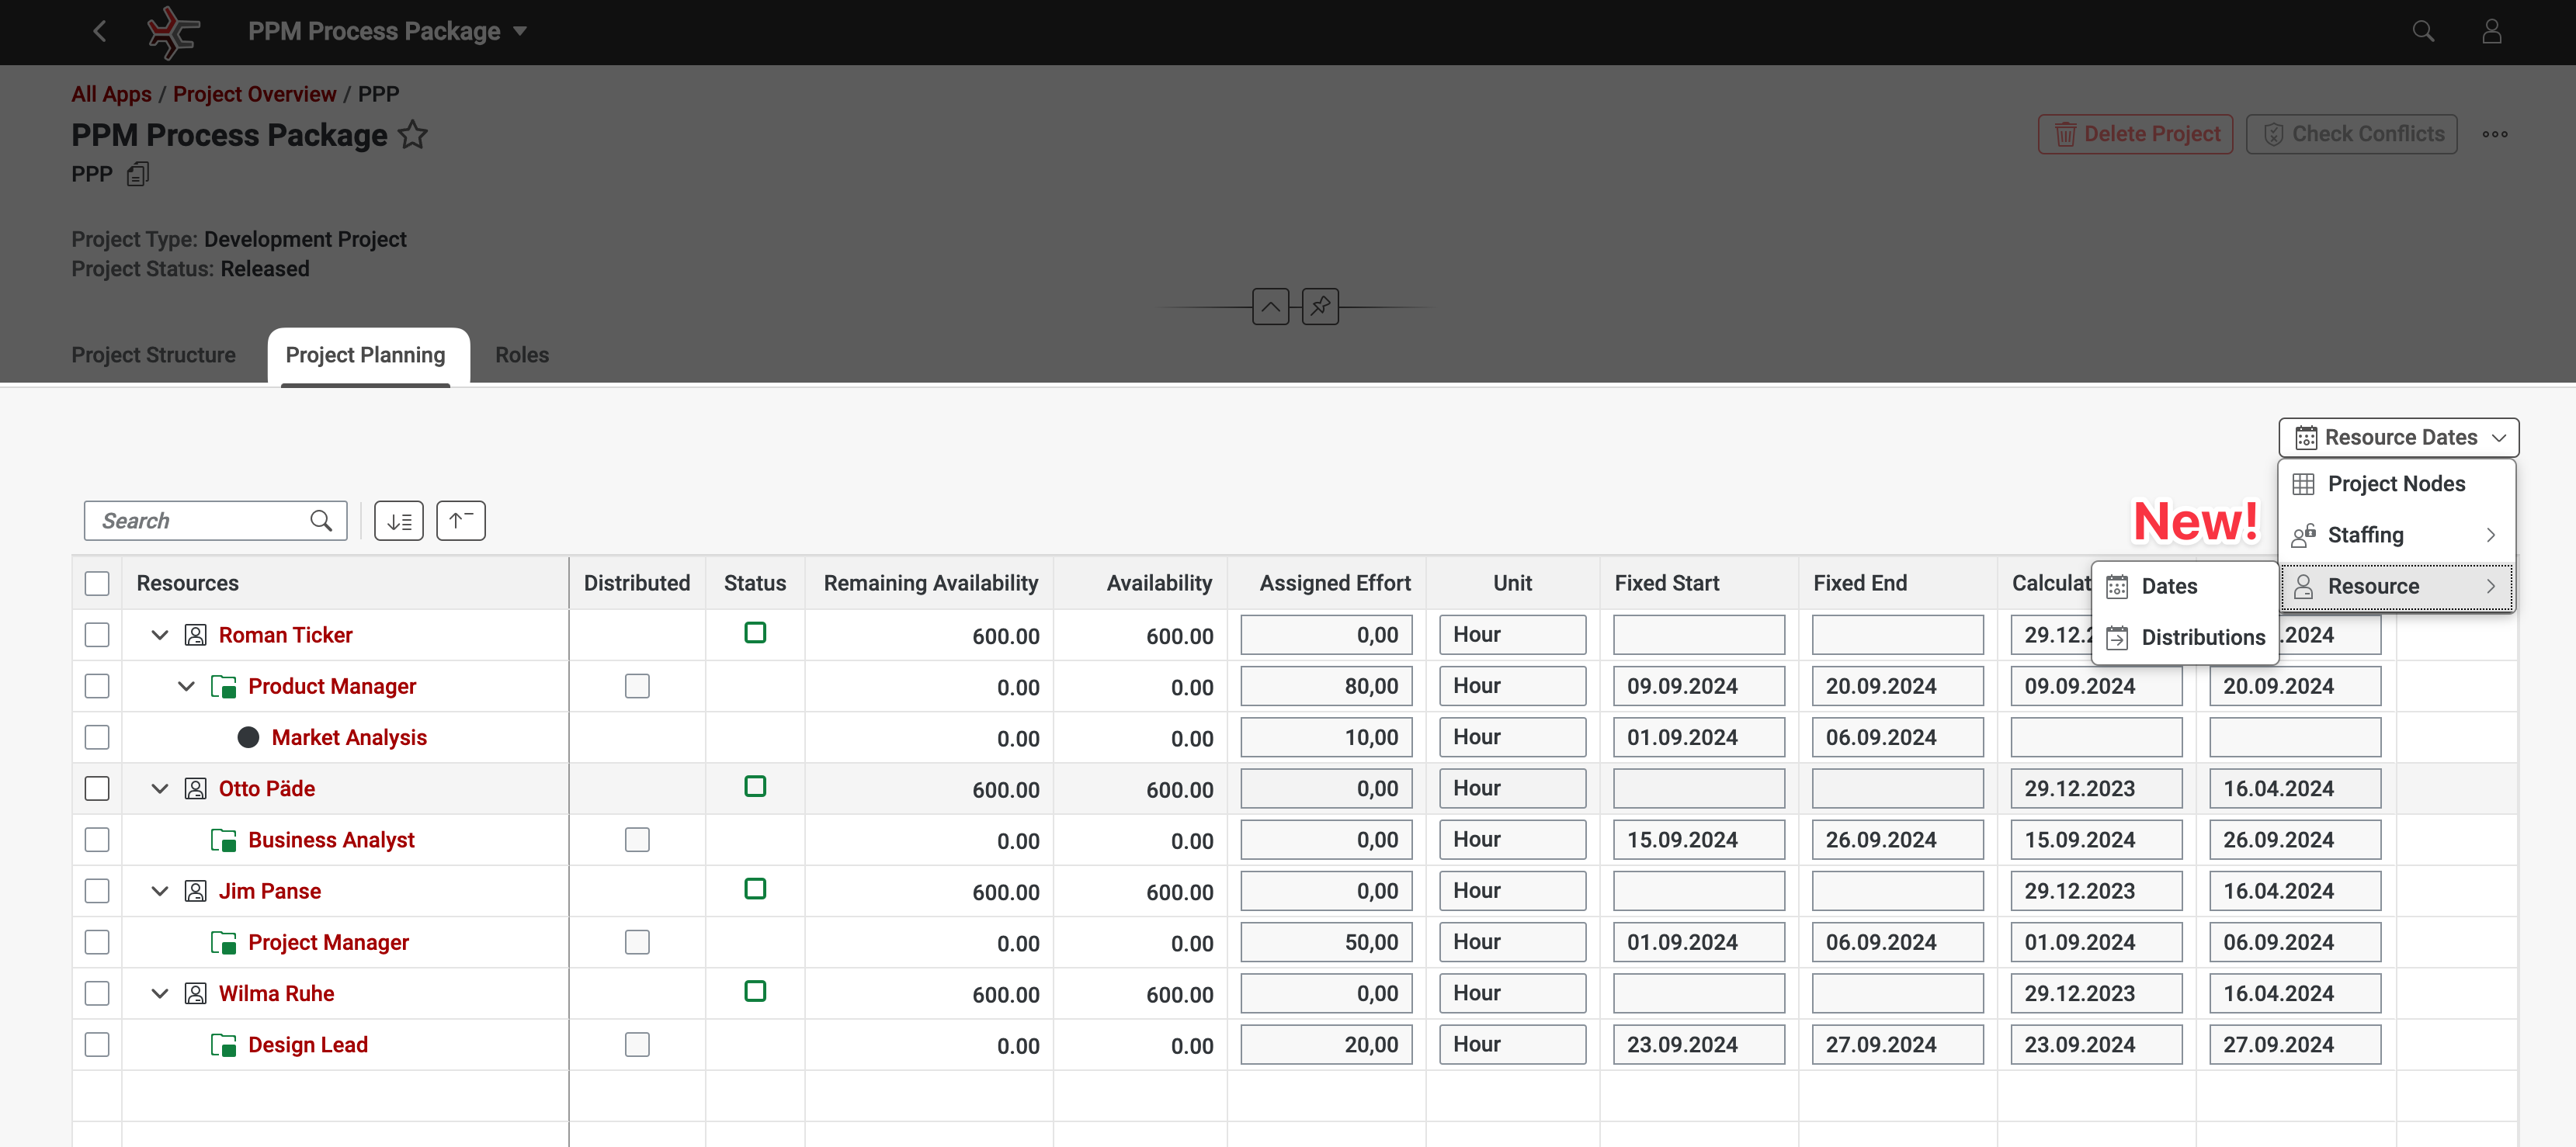Click the Delete Project button
This screenshot has width=2576, height=1147.
click(2135, 134)
